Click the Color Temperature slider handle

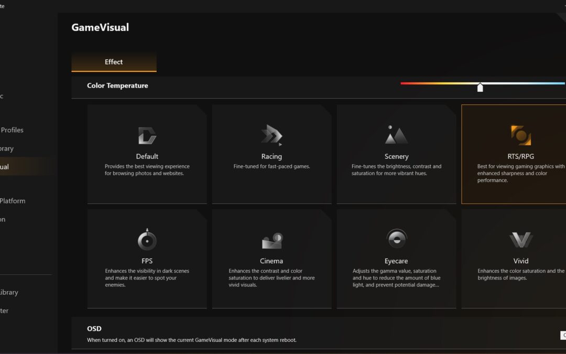tap(480, 88)
